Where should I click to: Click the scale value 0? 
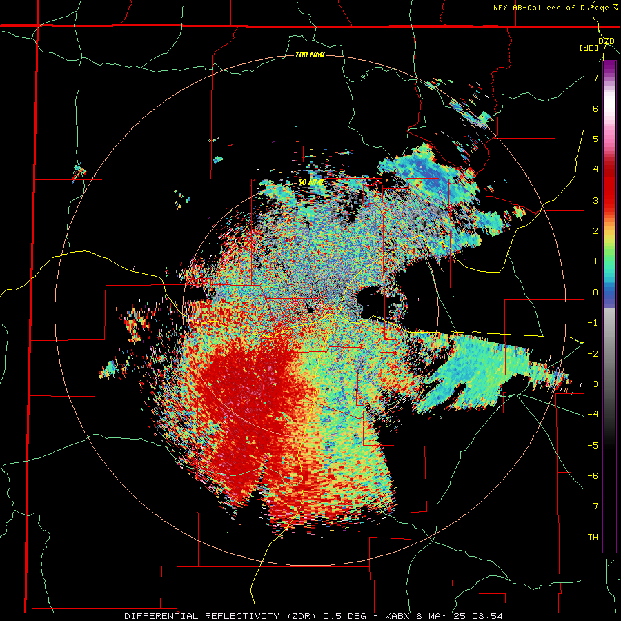595,293
